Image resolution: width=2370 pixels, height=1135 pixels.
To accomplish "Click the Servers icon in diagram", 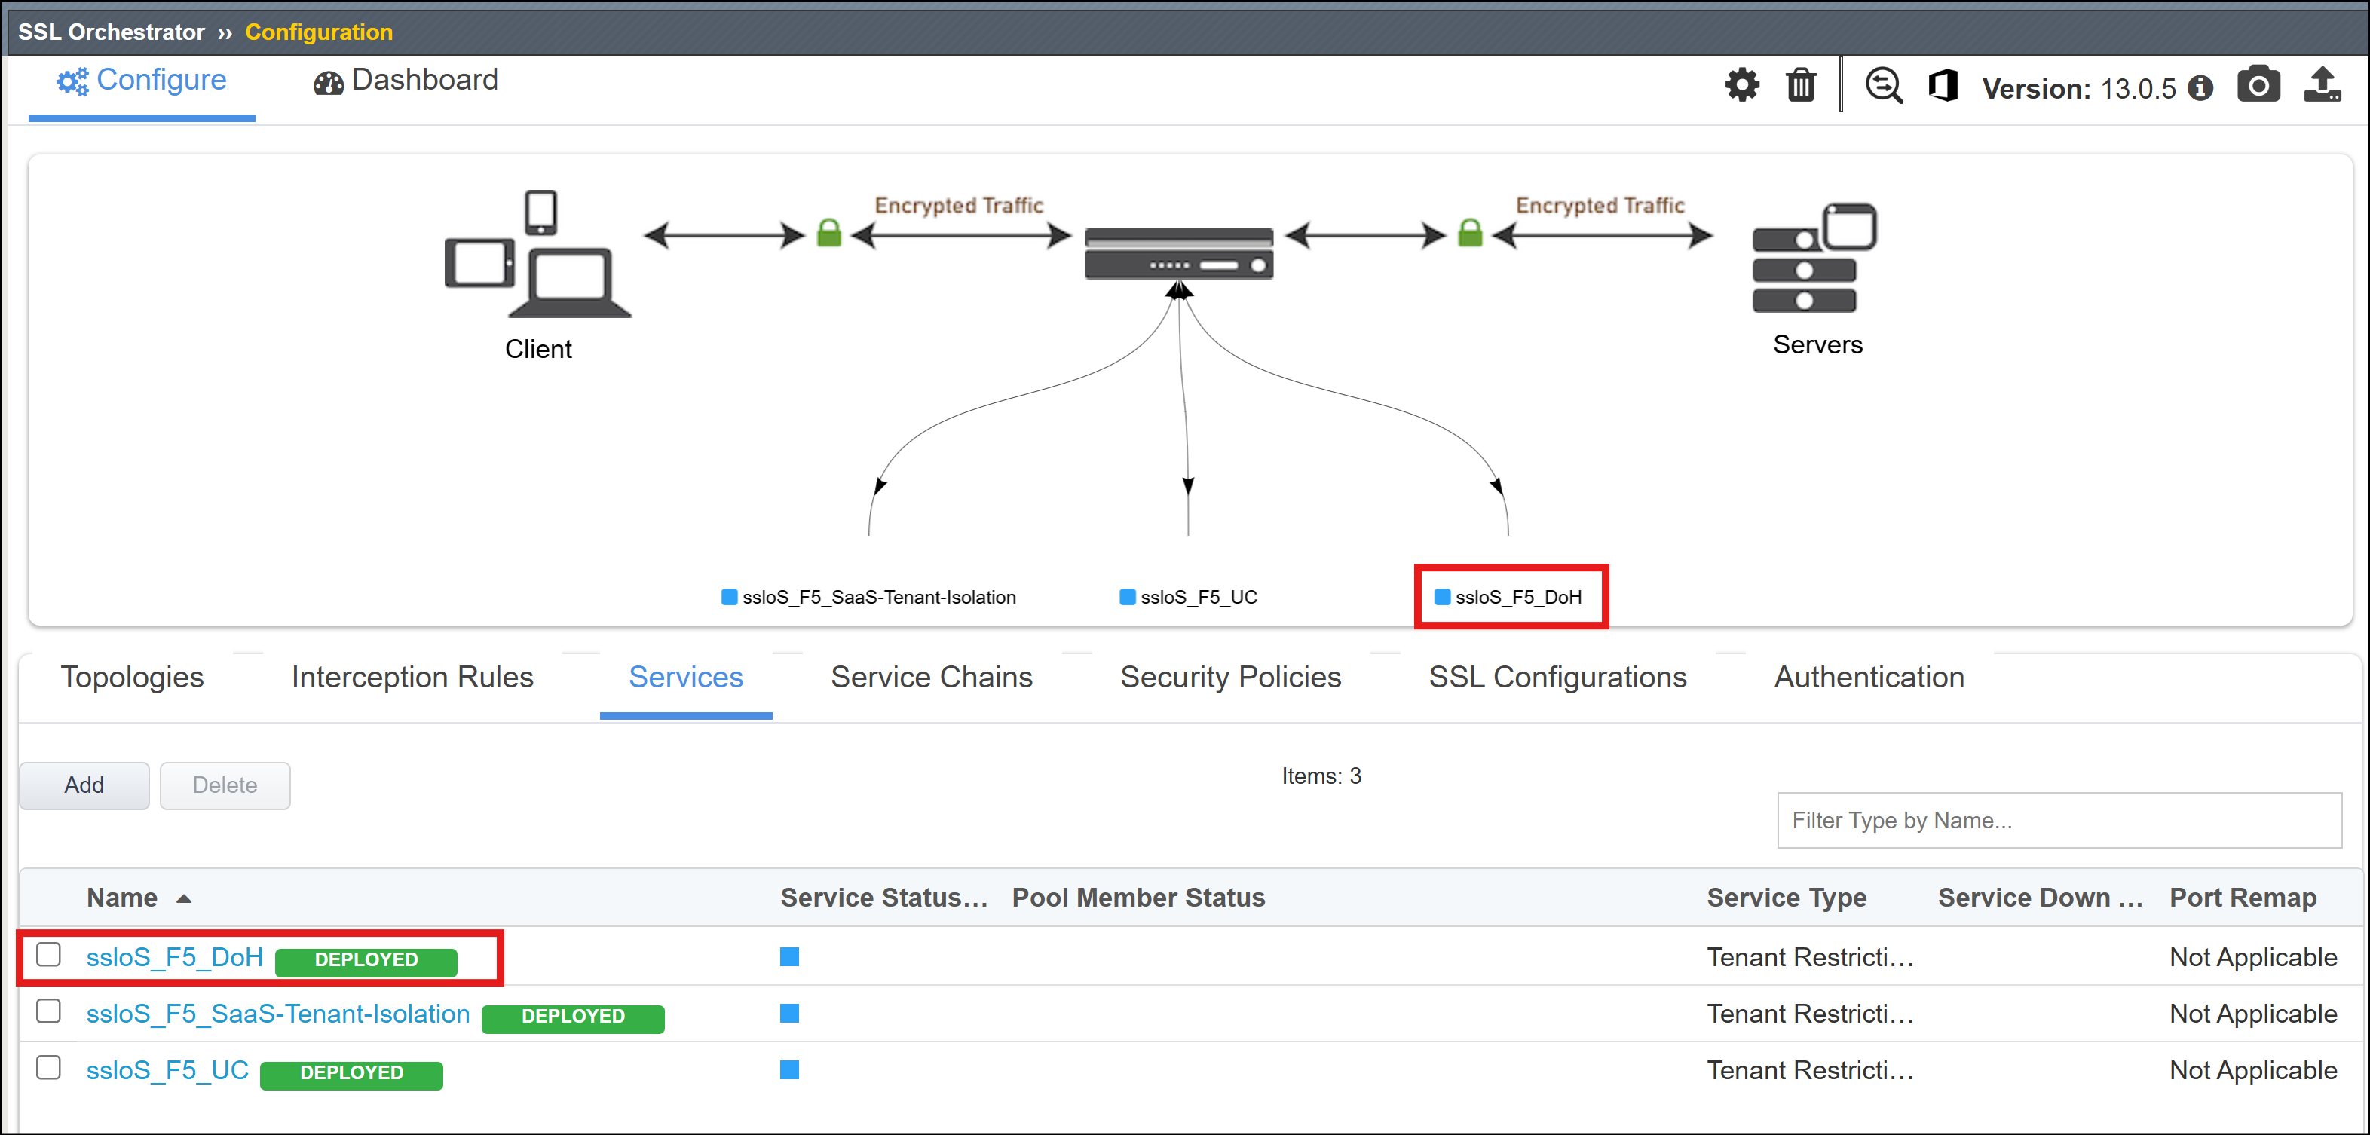I will [1814, 258].
